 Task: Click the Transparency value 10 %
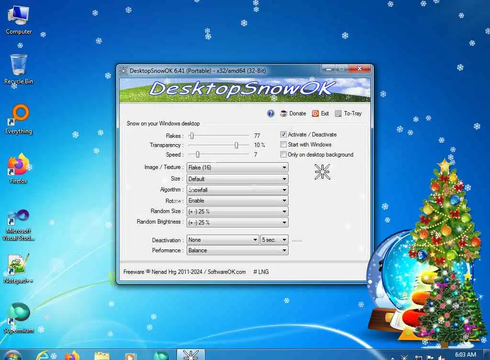pos(259,145)
